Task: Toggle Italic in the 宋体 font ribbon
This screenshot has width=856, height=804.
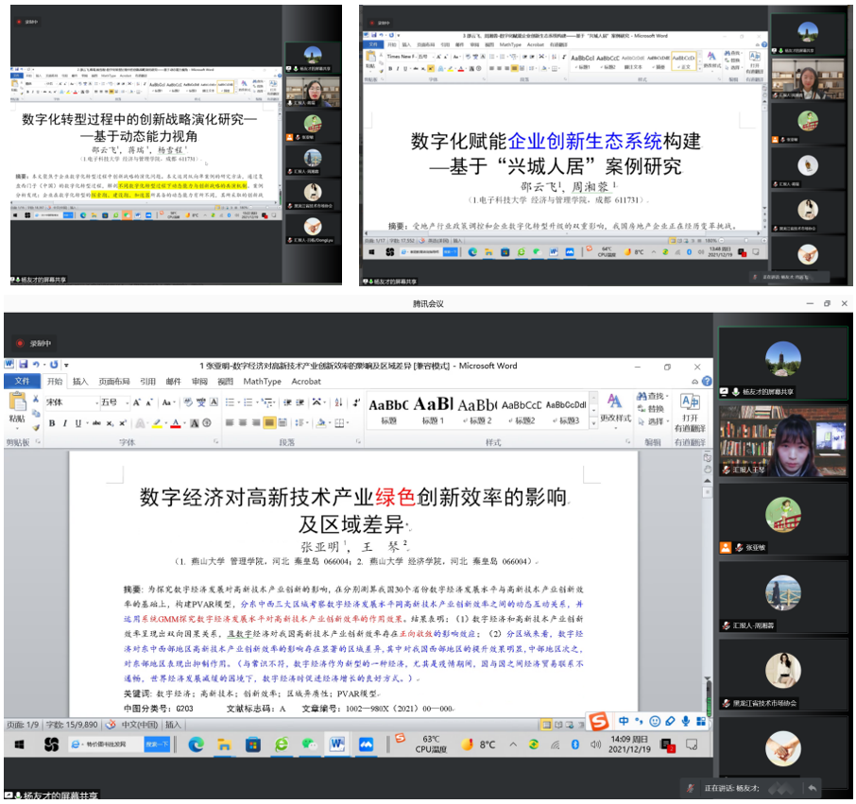Action: 65,422
